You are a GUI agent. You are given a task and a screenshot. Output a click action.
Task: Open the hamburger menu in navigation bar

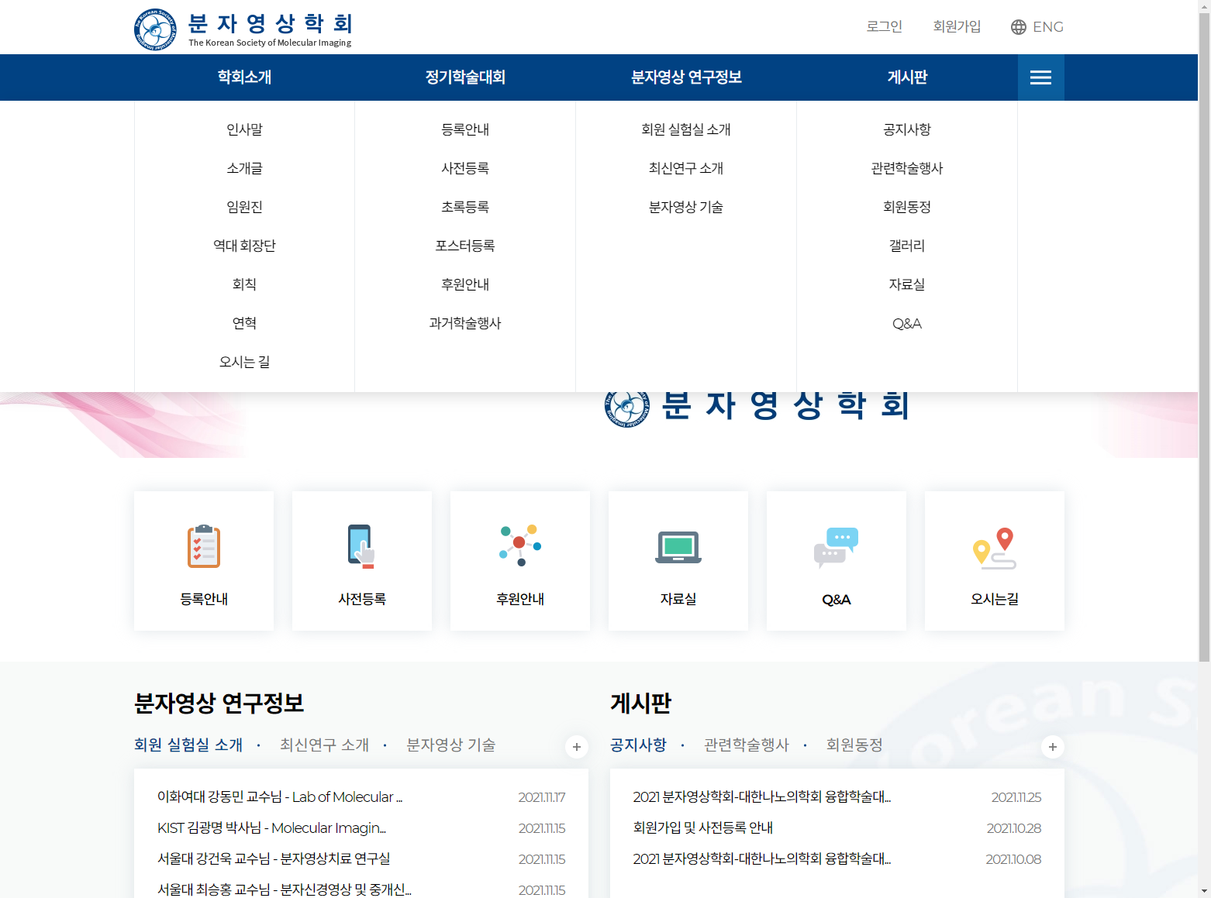click(x=1040, y=77)
